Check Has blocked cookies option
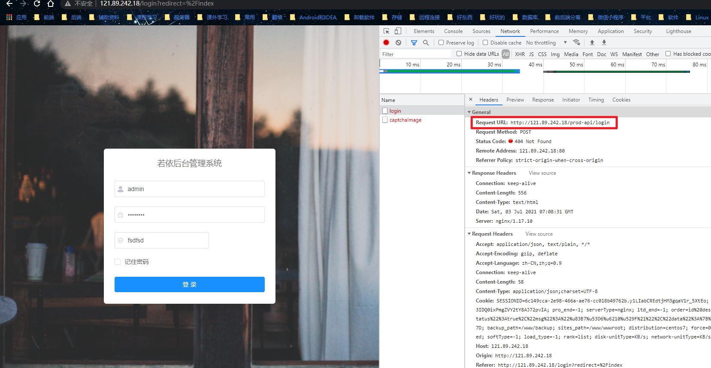Viewport: 711px width, 368px height. (668, 54)
